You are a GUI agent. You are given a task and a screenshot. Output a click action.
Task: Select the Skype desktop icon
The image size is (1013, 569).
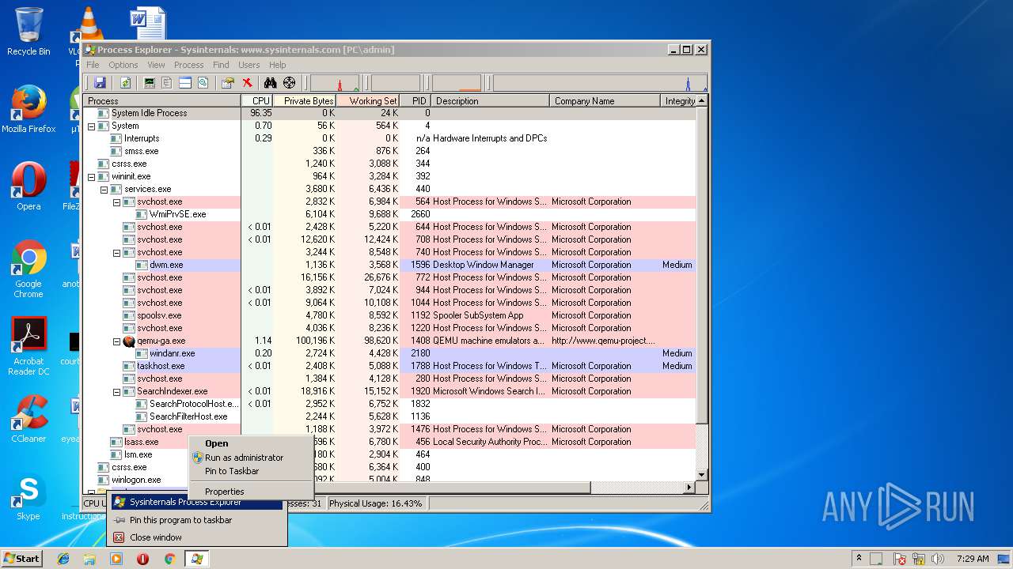click(28, 496)
